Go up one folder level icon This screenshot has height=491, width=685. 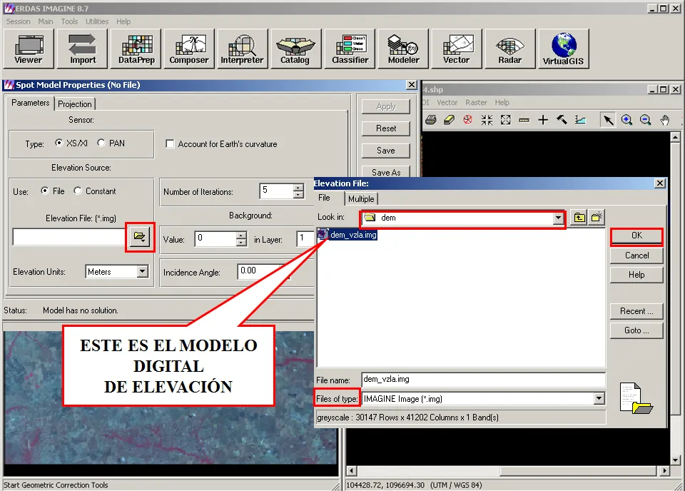tap(579, 217)
